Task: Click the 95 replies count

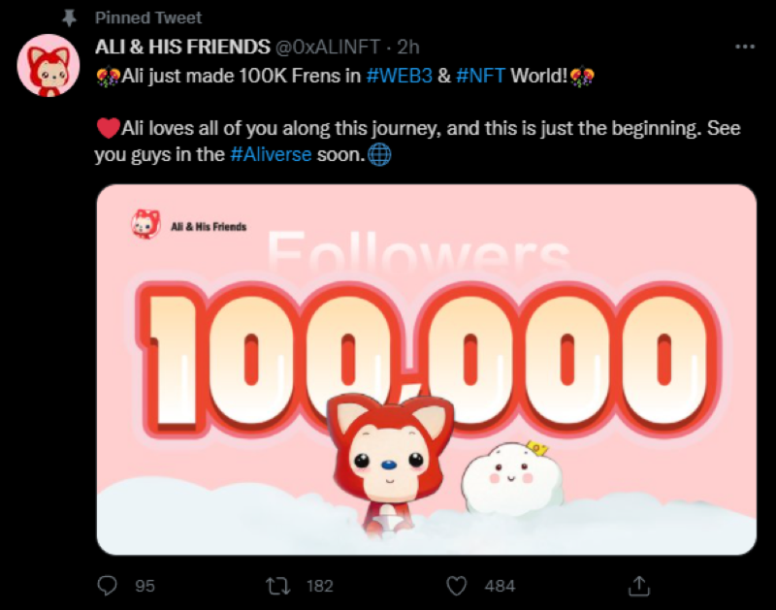Action: click(x=145, y=587)
